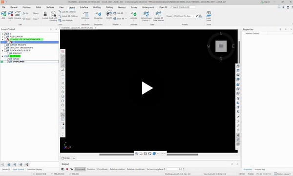Click Hide All layers

coord(118,13)
